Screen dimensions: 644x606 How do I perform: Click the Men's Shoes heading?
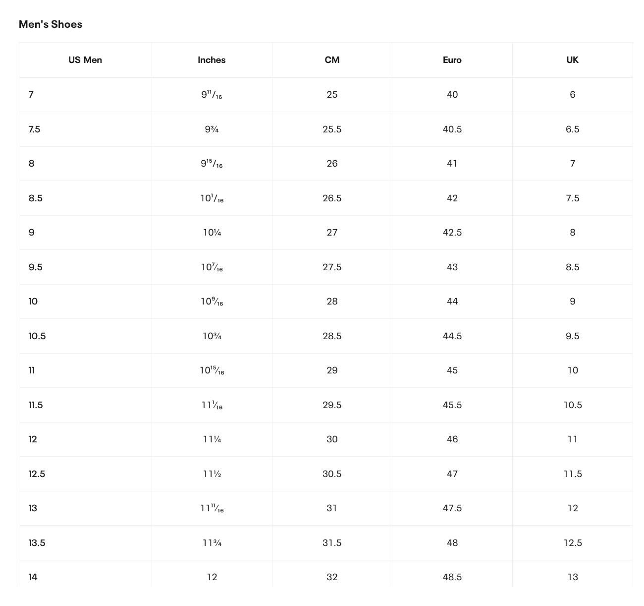tap(51, 24)
